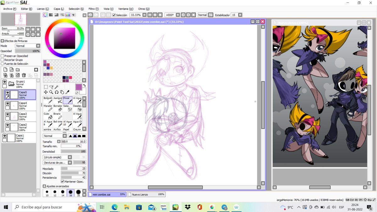Open the Filtro menu

94,9
